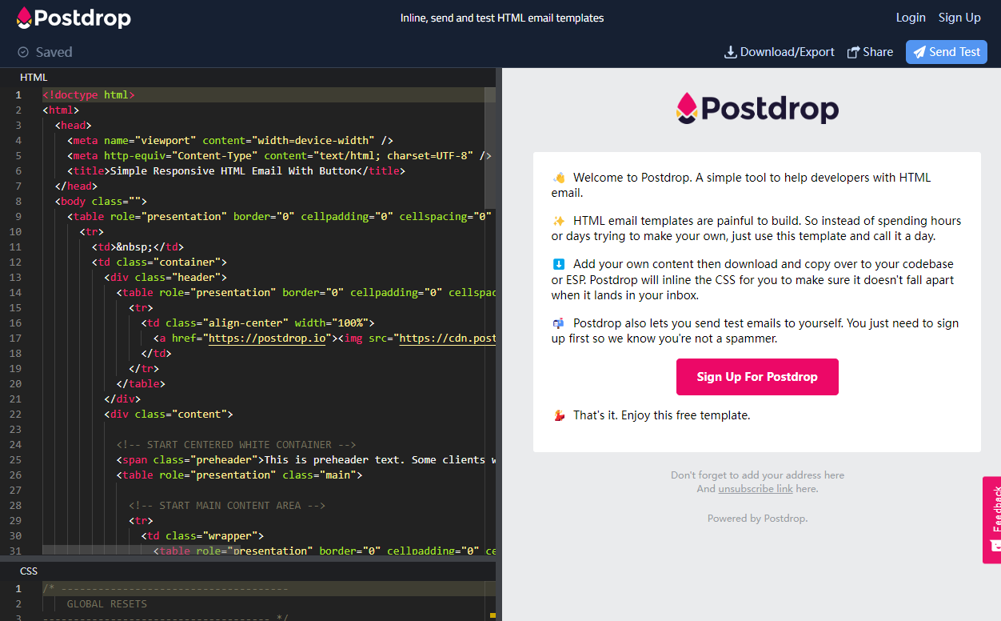
Task: Click the body class line in code
Action: tap(101, 201)
